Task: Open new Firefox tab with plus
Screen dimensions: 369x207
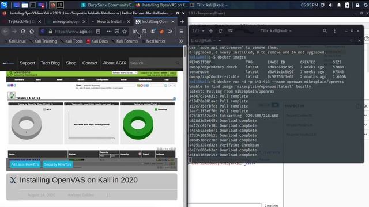Action: point(182,21)
